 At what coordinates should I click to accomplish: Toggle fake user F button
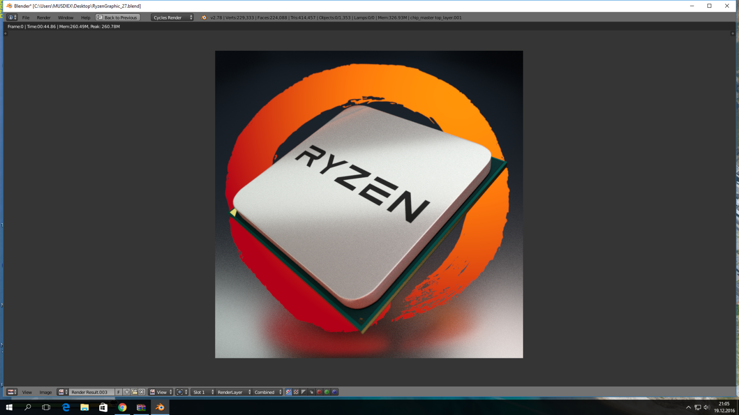tap(119, 392)
